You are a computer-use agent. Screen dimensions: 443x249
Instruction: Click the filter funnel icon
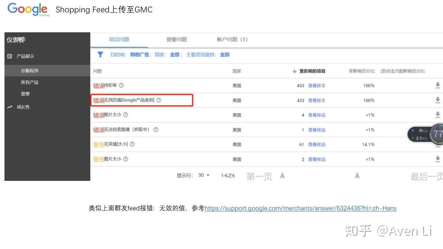pyautogui.click(x=100, y=55)
